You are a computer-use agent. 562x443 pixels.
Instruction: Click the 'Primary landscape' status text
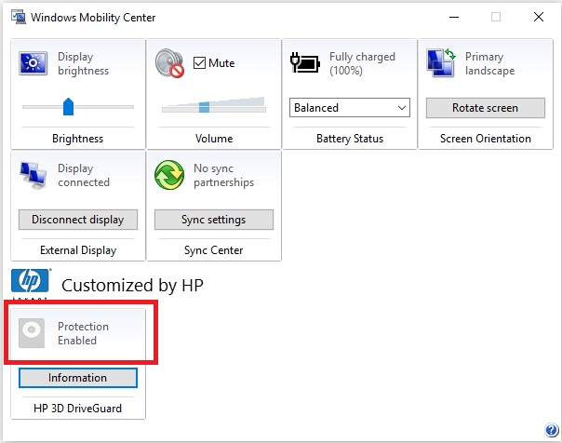click(489, 63)
